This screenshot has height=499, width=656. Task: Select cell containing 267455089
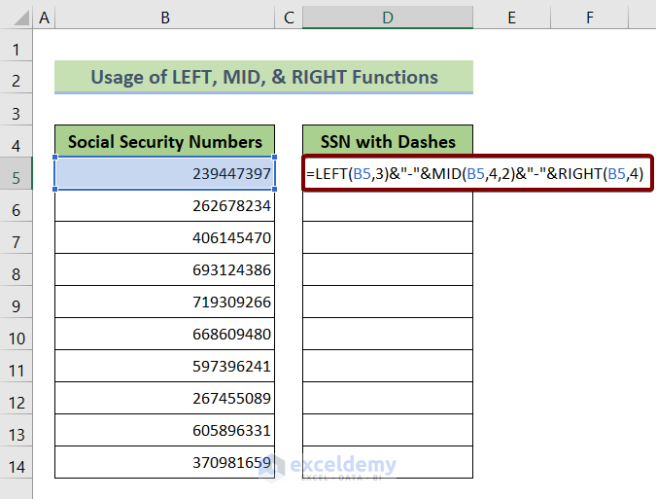point(165,398)
